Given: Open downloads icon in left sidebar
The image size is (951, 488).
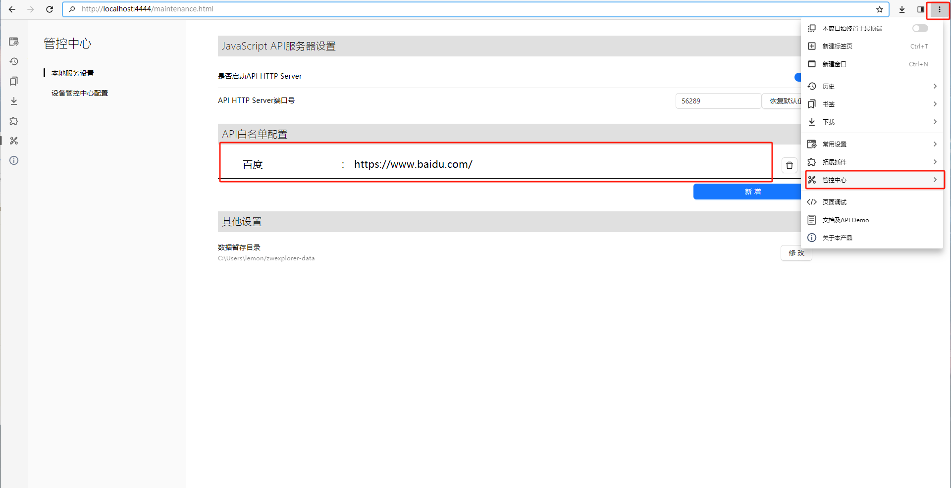Looking at the screenshot, I should click(x=14, y=101).
